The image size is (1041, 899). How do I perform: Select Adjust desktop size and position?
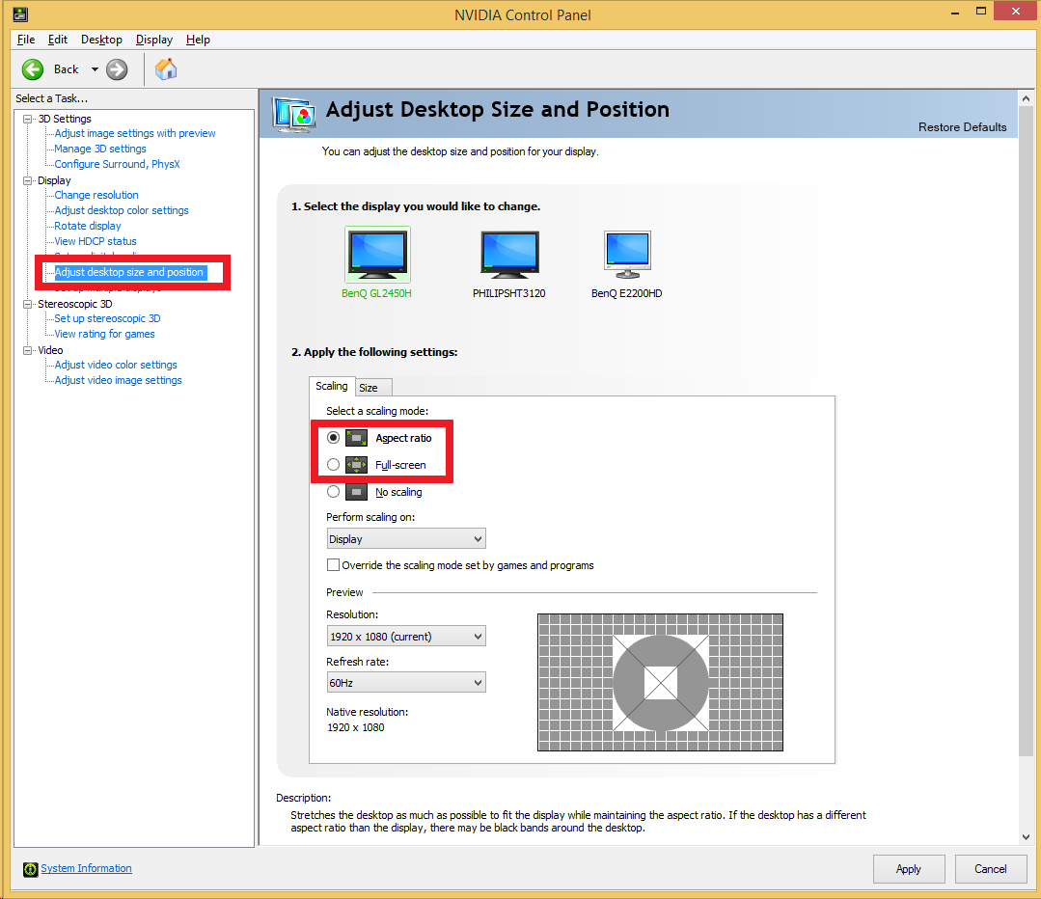tap(129, 272)
